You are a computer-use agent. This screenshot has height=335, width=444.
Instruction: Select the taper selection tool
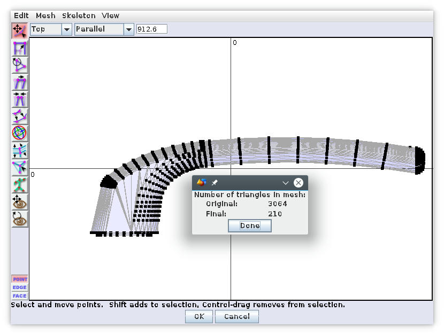(20, 99)
